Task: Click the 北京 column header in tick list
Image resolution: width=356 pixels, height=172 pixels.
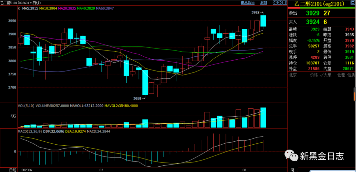Action: 292,75
